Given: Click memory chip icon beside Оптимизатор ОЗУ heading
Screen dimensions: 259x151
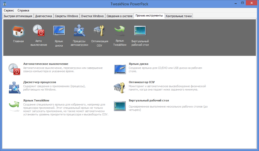Looking at the screenshot, I should tap(119, 88).
